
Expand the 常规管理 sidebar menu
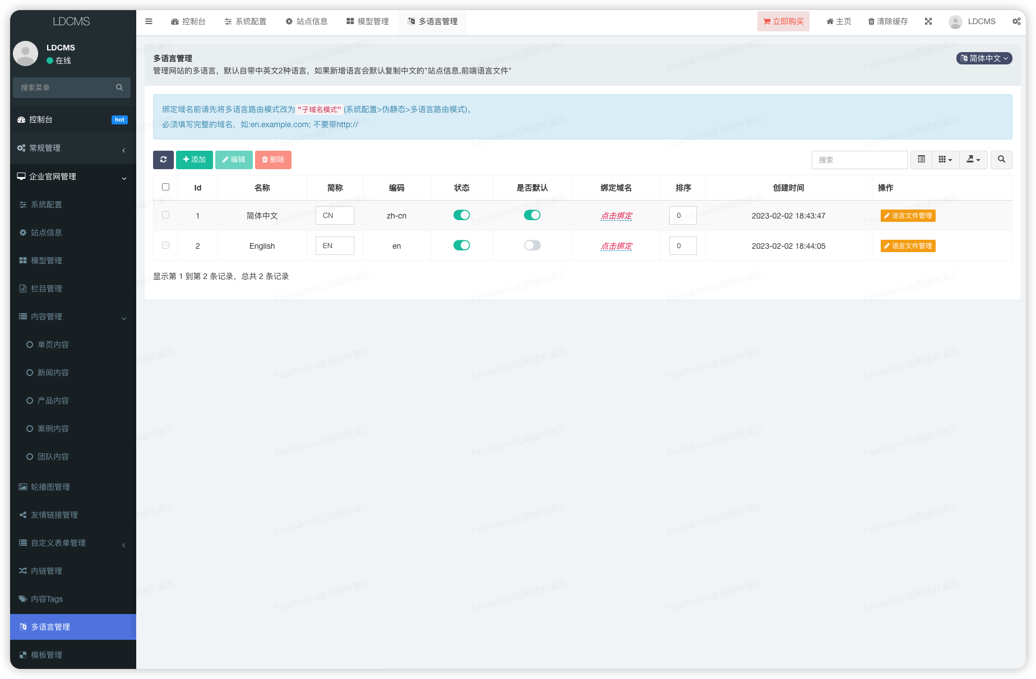73,148
